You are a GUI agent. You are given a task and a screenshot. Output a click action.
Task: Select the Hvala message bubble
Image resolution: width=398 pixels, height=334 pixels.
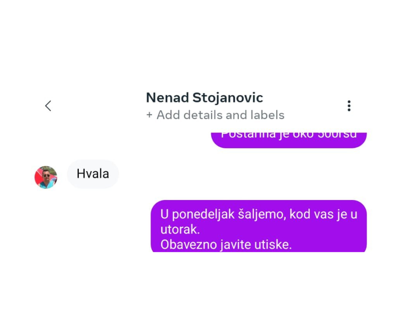click(93, 174)
